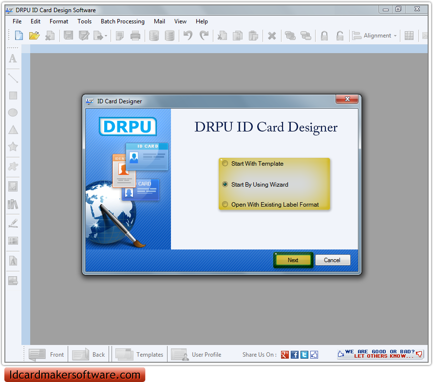Screen dimensions: 433x382
Task: Click the New document toolbar icon
Action: click(x=19, y=36)
